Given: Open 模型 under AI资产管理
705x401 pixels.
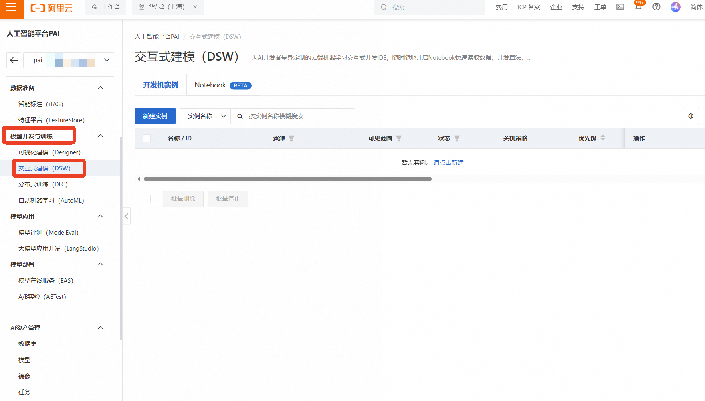Looking at the screenshot, I should click(24, 360).
